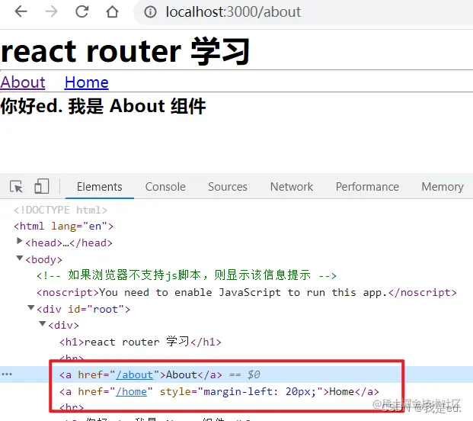Select the <!DOCTYPE html> line
Viewport: 473px width, 421px height.
(60, 210)
